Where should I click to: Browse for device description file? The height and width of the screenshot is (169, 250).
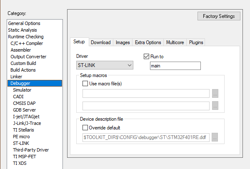(x=215, y=137)
